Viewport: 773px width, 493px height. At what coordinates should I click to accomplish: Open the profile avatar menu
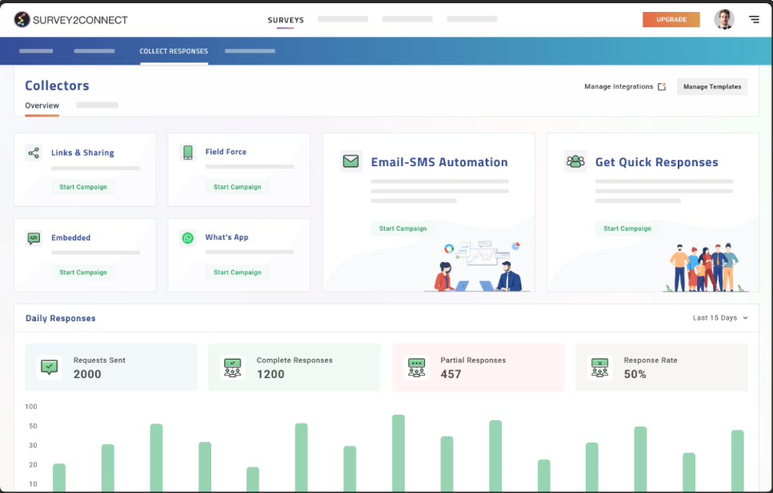(x=724, y=19)
